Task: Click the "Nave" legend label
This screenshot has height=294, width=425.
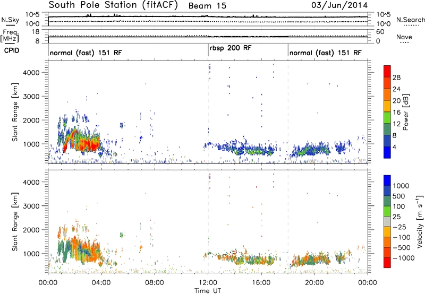Action: pyautogui.click(x=404, y=37)
